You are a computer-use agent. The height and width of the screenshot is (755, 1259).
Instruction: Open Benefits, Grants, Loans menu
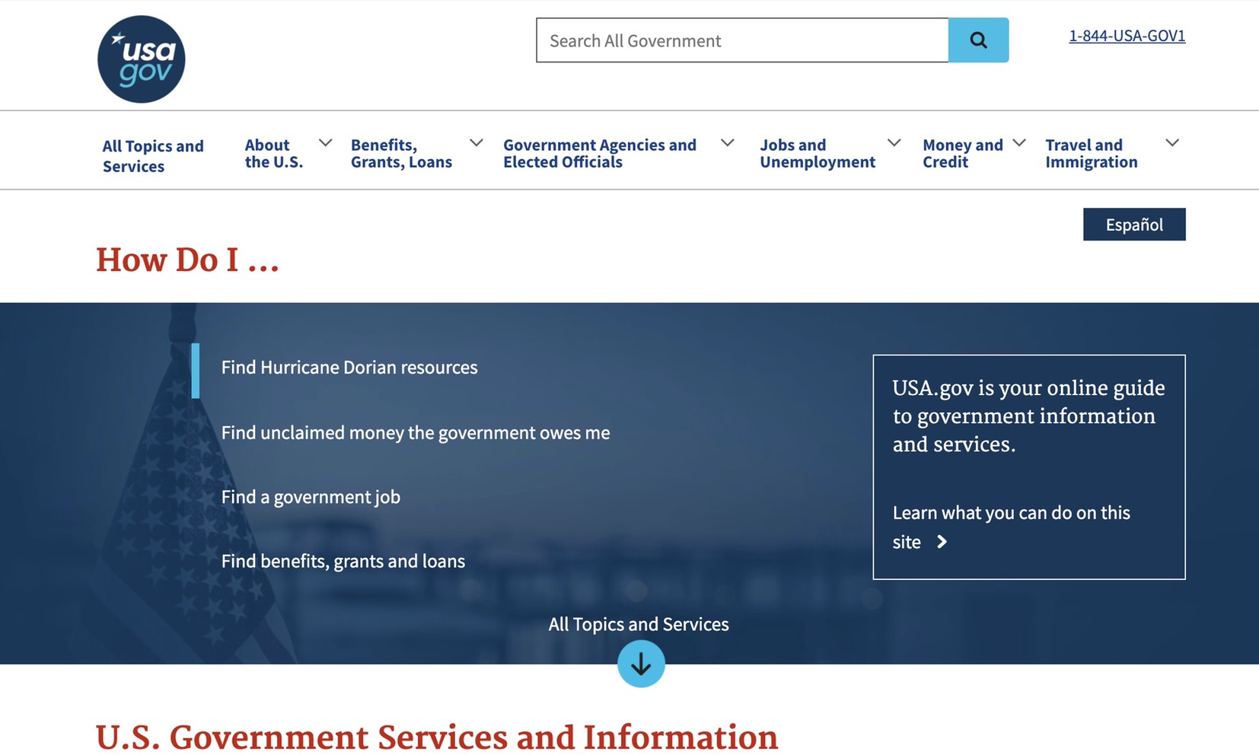click(x=401, y=154)
